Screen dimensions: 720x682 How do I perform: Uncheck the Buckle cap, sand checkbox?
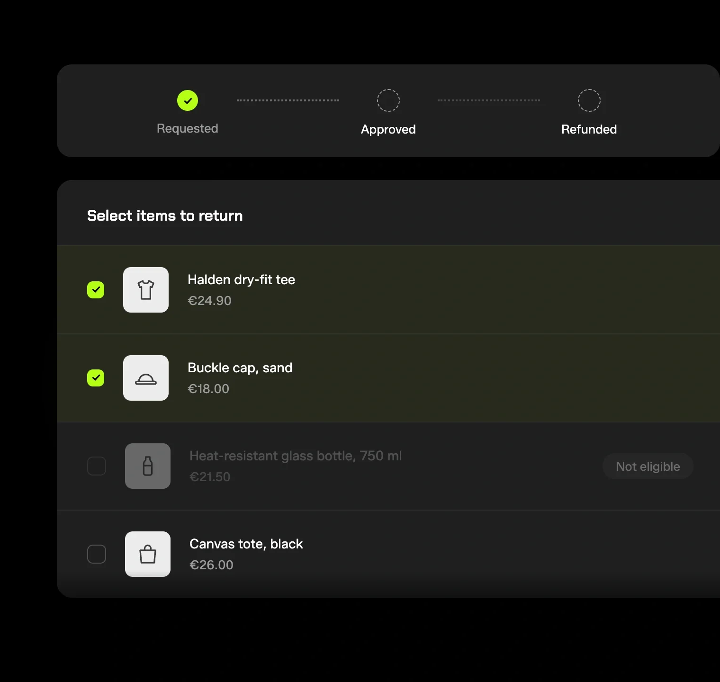96,378
